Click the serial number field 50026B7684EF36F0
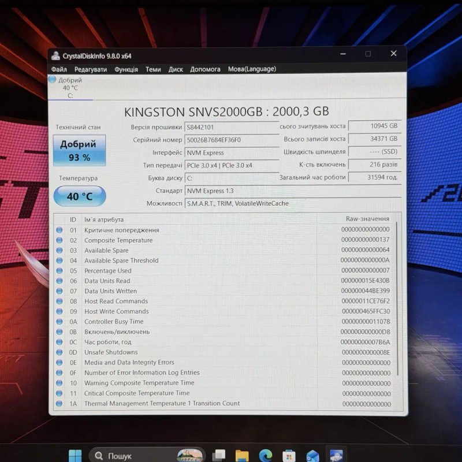462x462 pixels. pos(232,140)
